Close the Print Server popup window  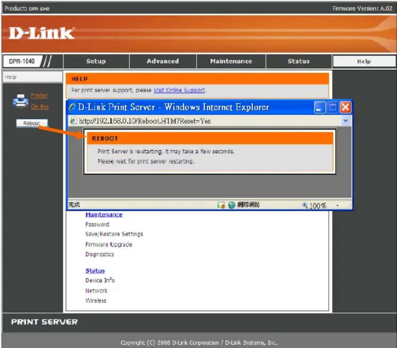pyautogui.click(x=345, y=107)
